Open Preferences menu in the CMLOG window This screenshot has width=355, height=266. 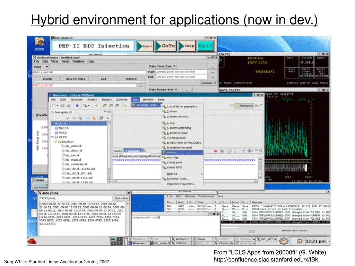pos(206,196)
